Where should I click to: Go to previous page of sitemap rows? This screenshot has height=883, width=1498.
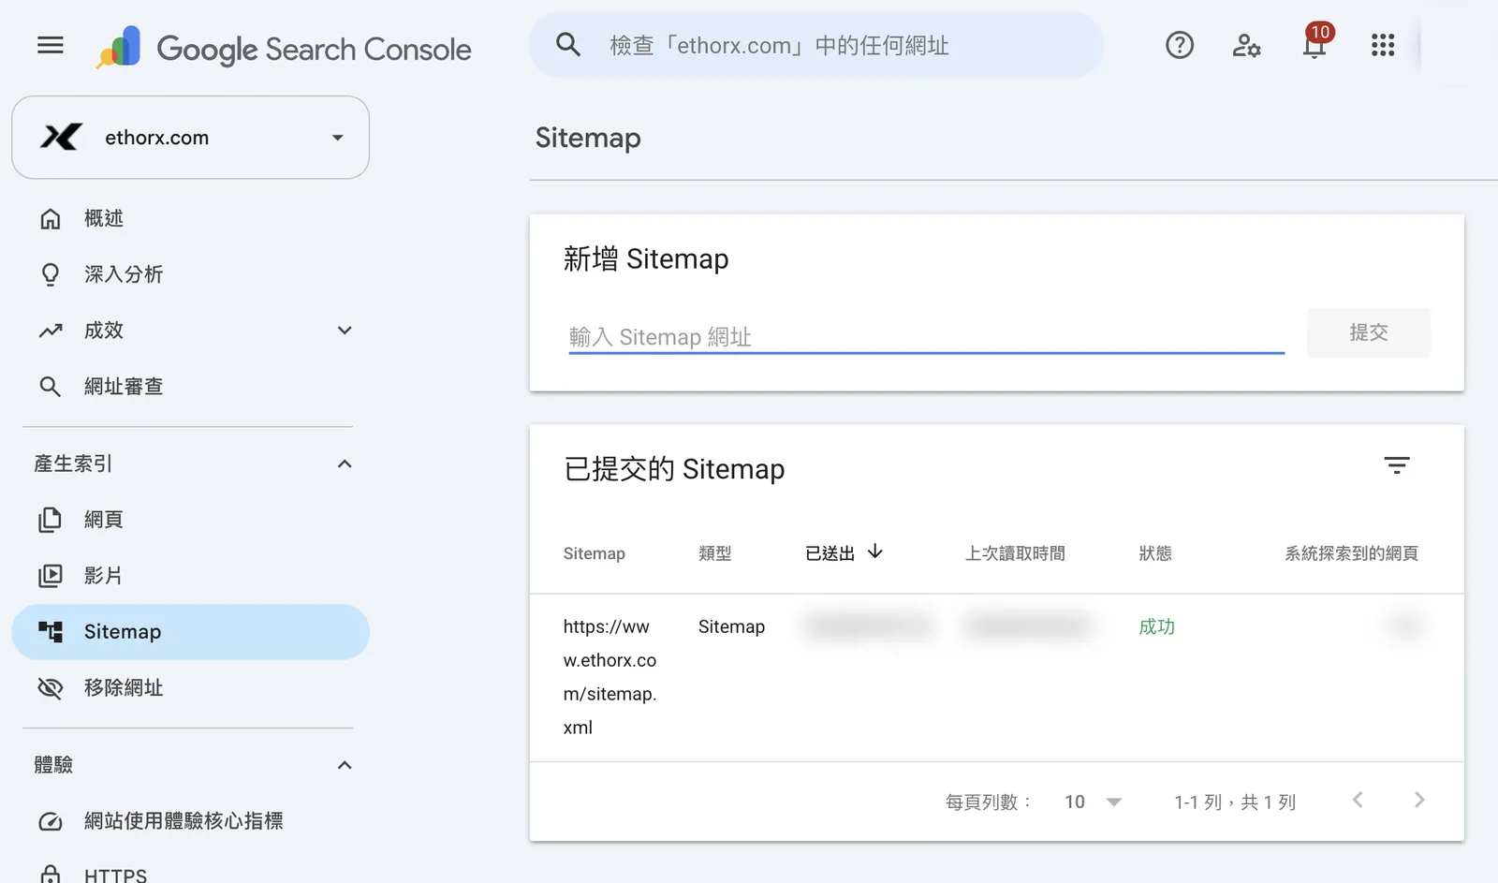coord(1358,800)
